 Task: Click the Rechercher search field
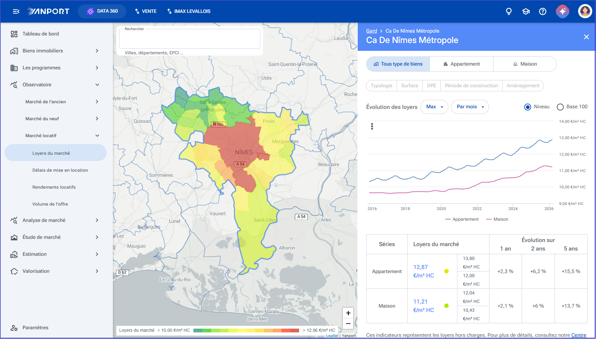(x=190, y=39)
